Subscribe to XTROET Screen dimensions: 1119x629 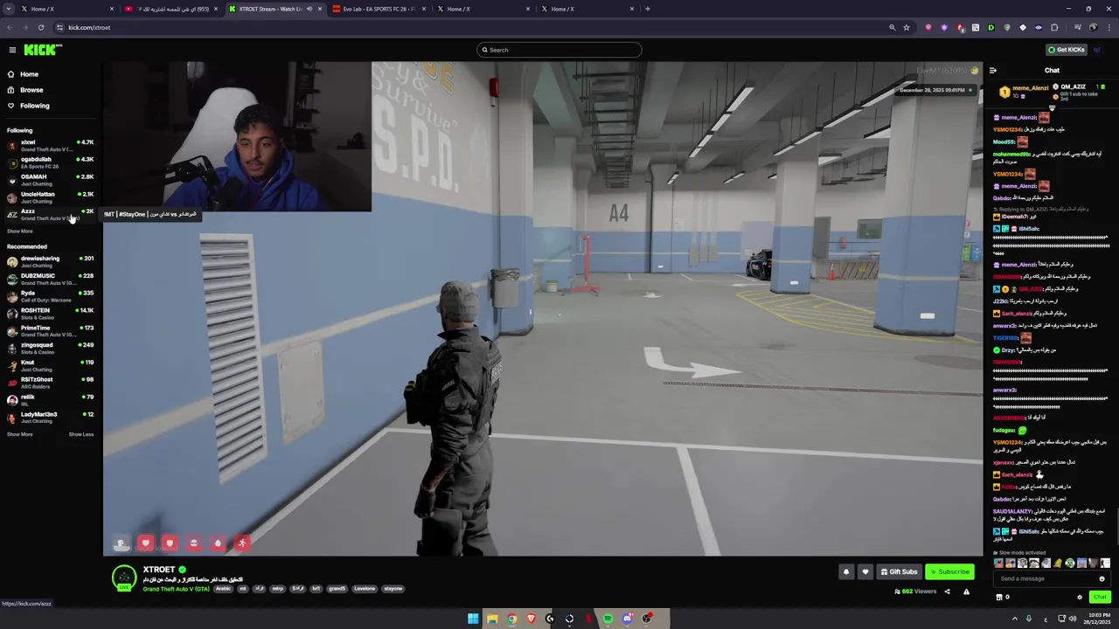[x=949, y=572]
